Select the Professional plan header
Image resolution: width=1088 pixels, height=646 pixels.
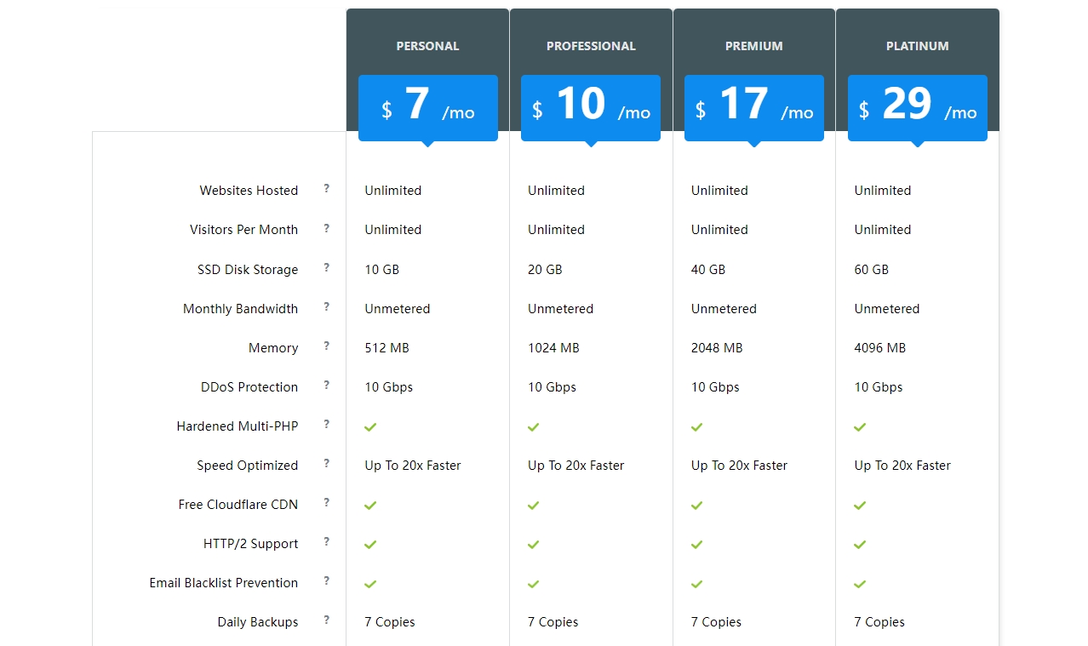pos(591,46)
